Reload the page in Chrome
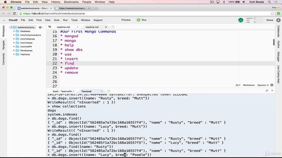Viewport: 282px width, 158px height. (15, 14)
